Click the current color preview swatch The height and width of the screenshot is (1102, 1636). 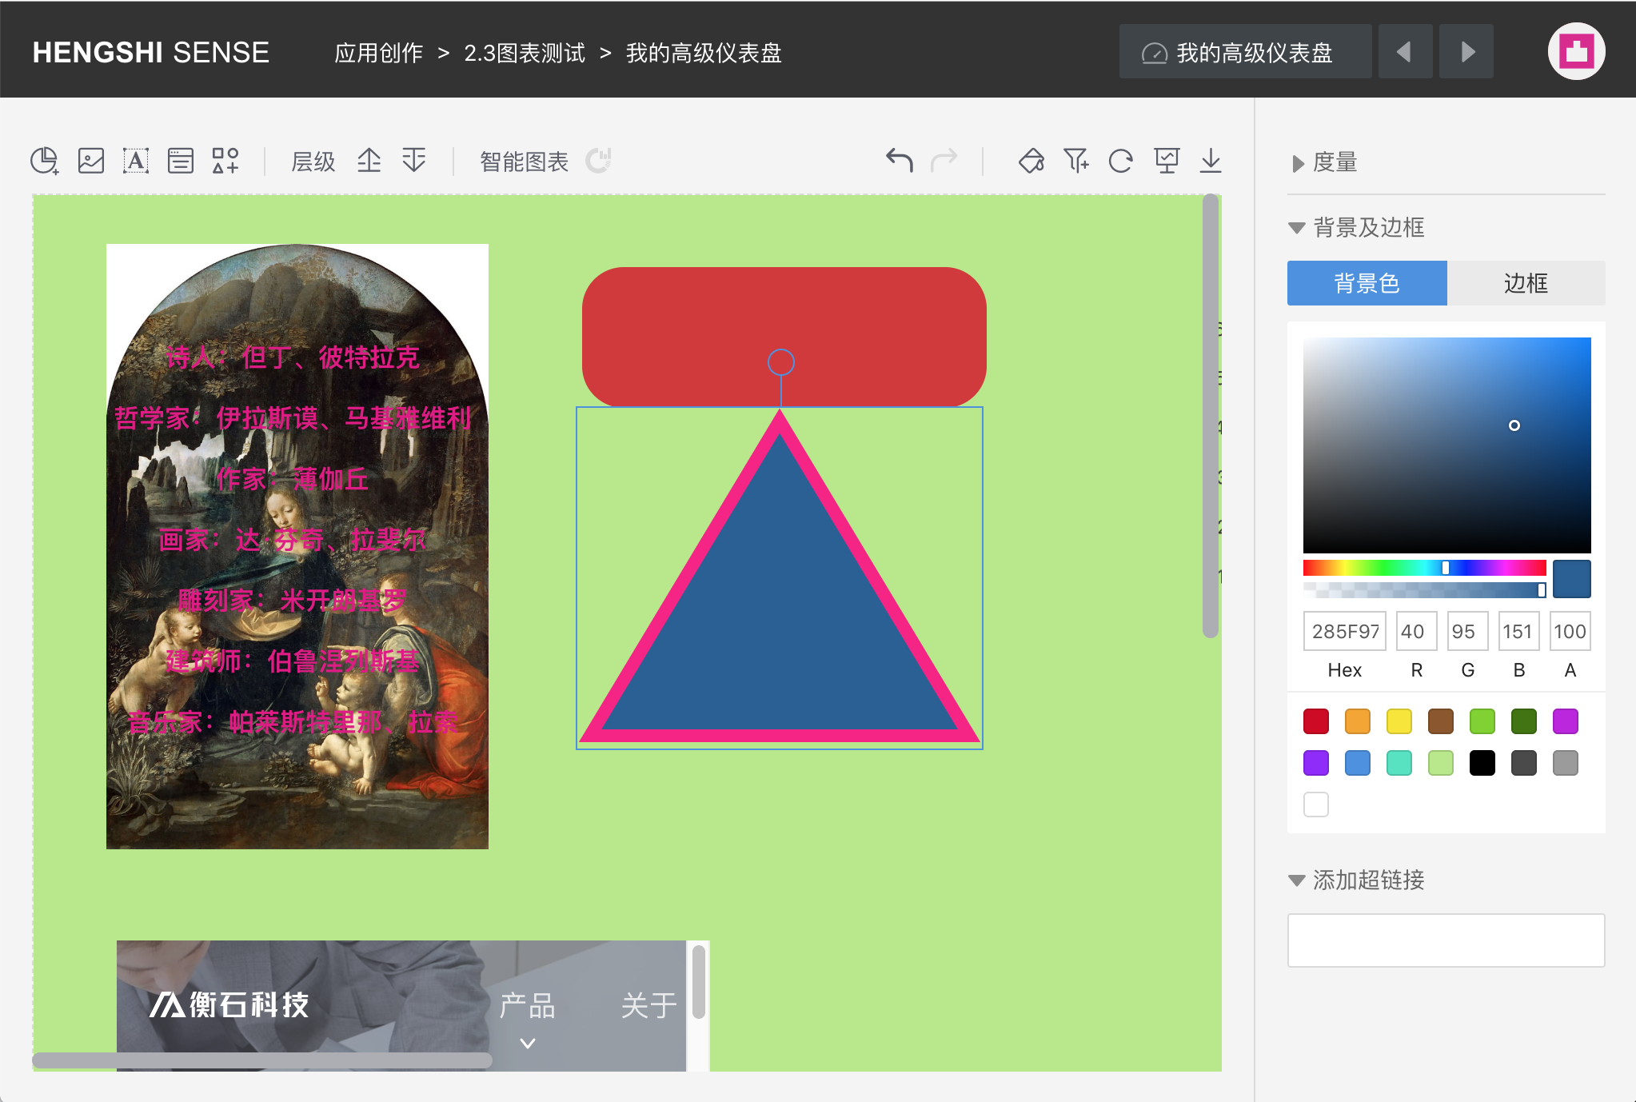pyautogui.click(x=1571, y=579)
